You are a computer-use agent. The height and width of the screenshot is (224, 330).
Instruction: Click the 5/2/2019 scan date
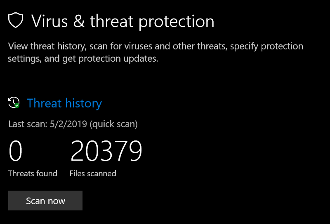[x=67, y=124]
